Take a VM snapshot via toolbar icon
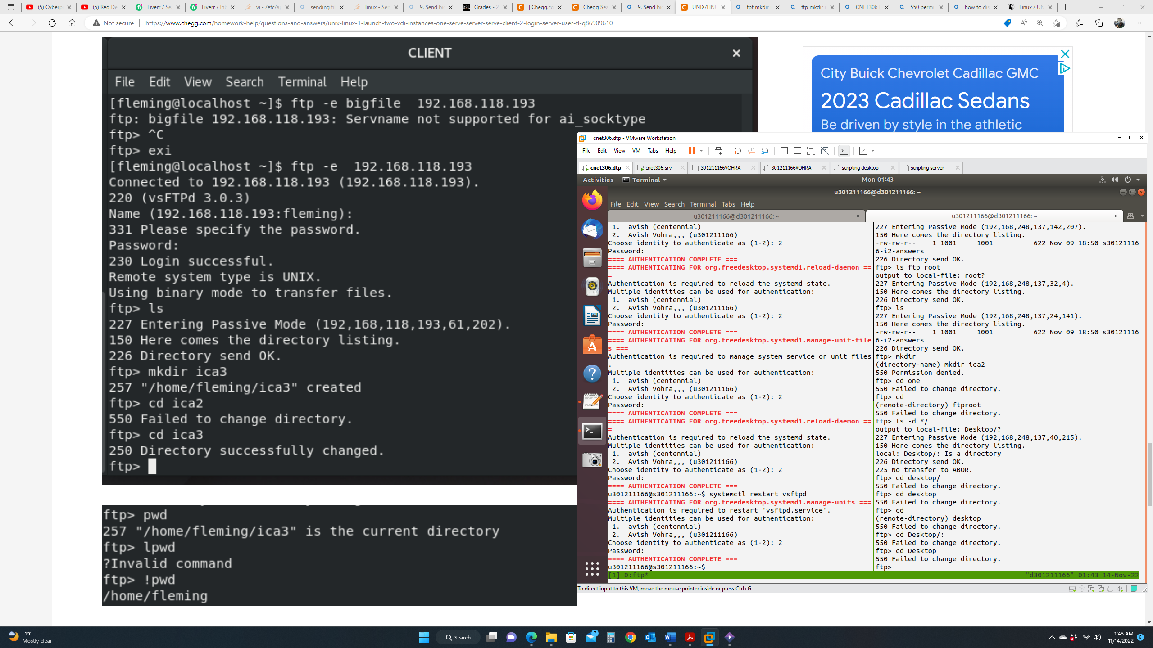Viewport: 1153px width, 648px height. pos(737,151)
